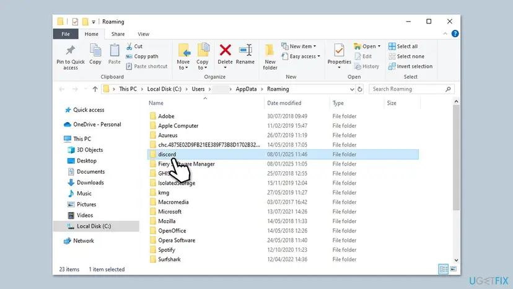
Task: Rename the selected folder
Action: click(245, 55)
